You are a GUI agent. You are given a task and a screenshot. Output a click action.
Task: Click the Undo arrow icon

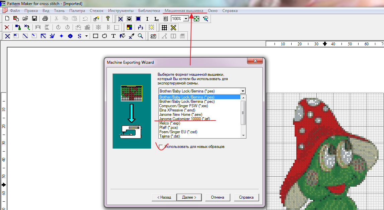pos(85,19)
